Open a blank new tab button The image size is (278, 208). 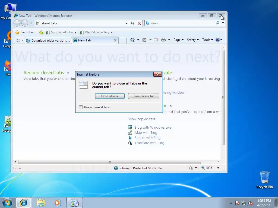tap(122, 40)
